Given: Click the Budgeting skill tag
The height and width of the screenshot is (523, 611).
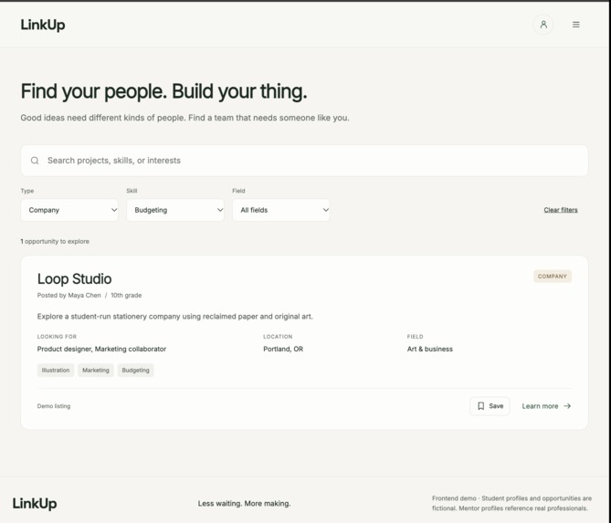Looking at the screenshot, I should tap(135, 371).
